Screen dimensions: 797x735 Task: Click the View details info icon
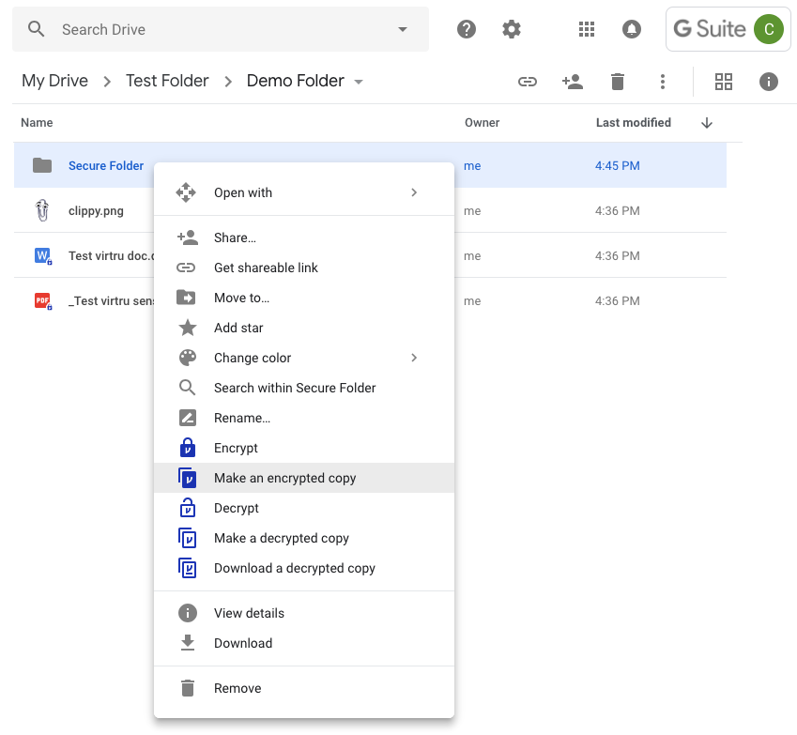click(x=188, y=613)
